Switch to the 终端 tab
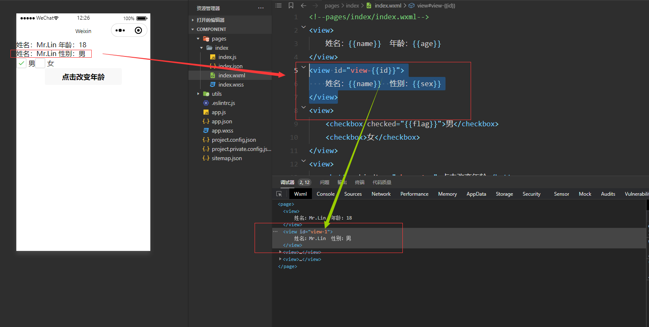This screenshot has width=649, height=327. tap(360, 182)
